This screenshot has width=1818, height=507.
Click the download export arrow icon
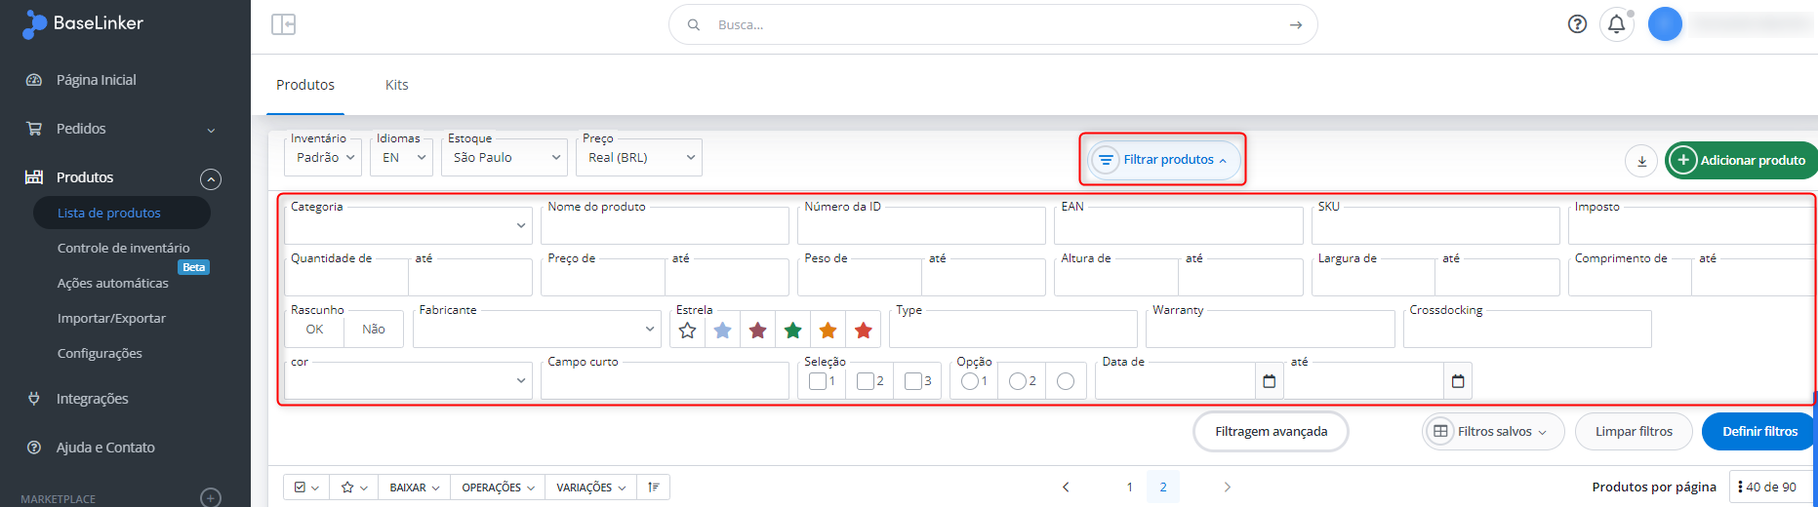pos(1641,161)
